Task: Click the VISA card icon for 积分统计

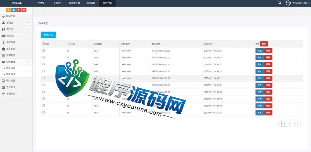Action: click(3, 36)
